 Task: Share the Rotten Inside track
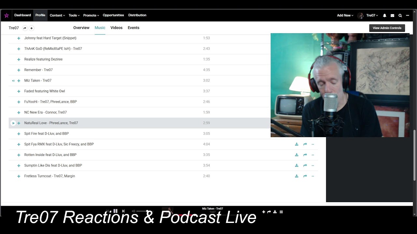click(x=305, y=155)
